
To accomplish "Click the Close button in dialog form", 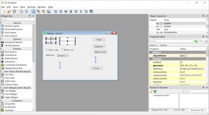I will click(x=96, y=68).
